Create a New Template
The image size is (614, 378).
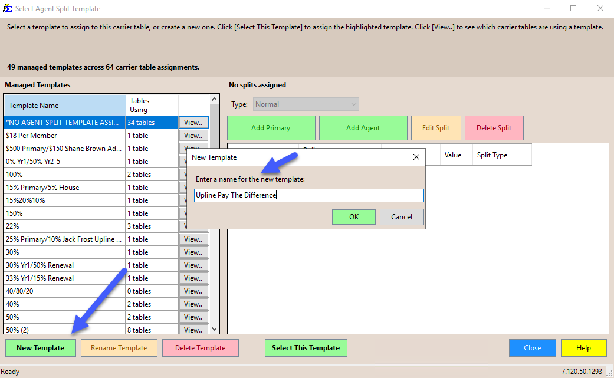40,348
